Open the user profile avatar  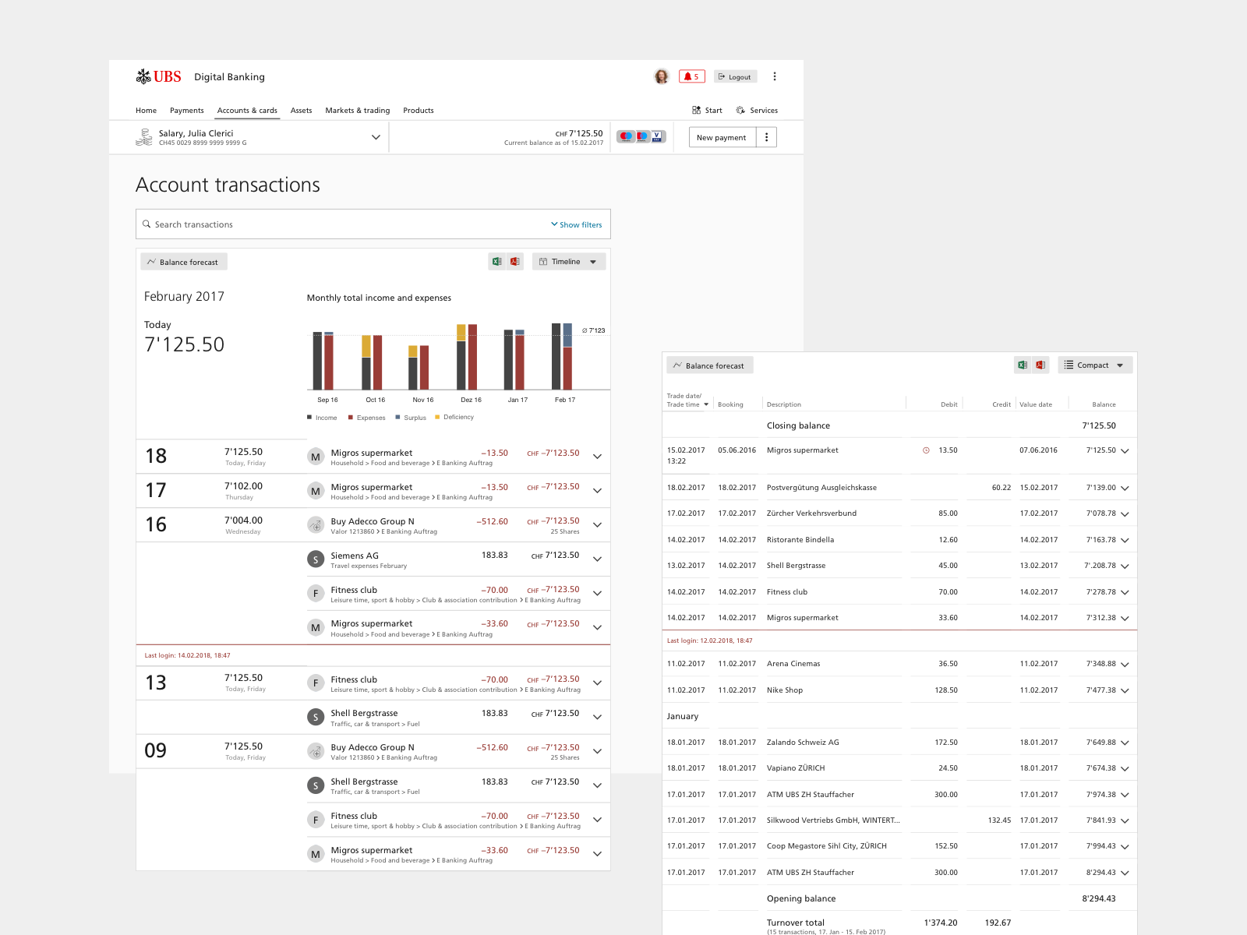(x=661, y=76)
